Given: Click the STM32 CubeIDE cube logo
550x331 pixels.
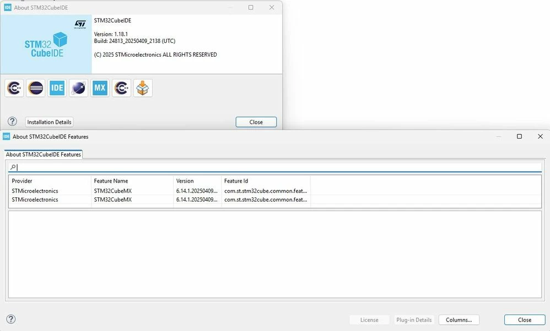Looking at the screenshot, I should pyautogui.click(x=46, y=45).
